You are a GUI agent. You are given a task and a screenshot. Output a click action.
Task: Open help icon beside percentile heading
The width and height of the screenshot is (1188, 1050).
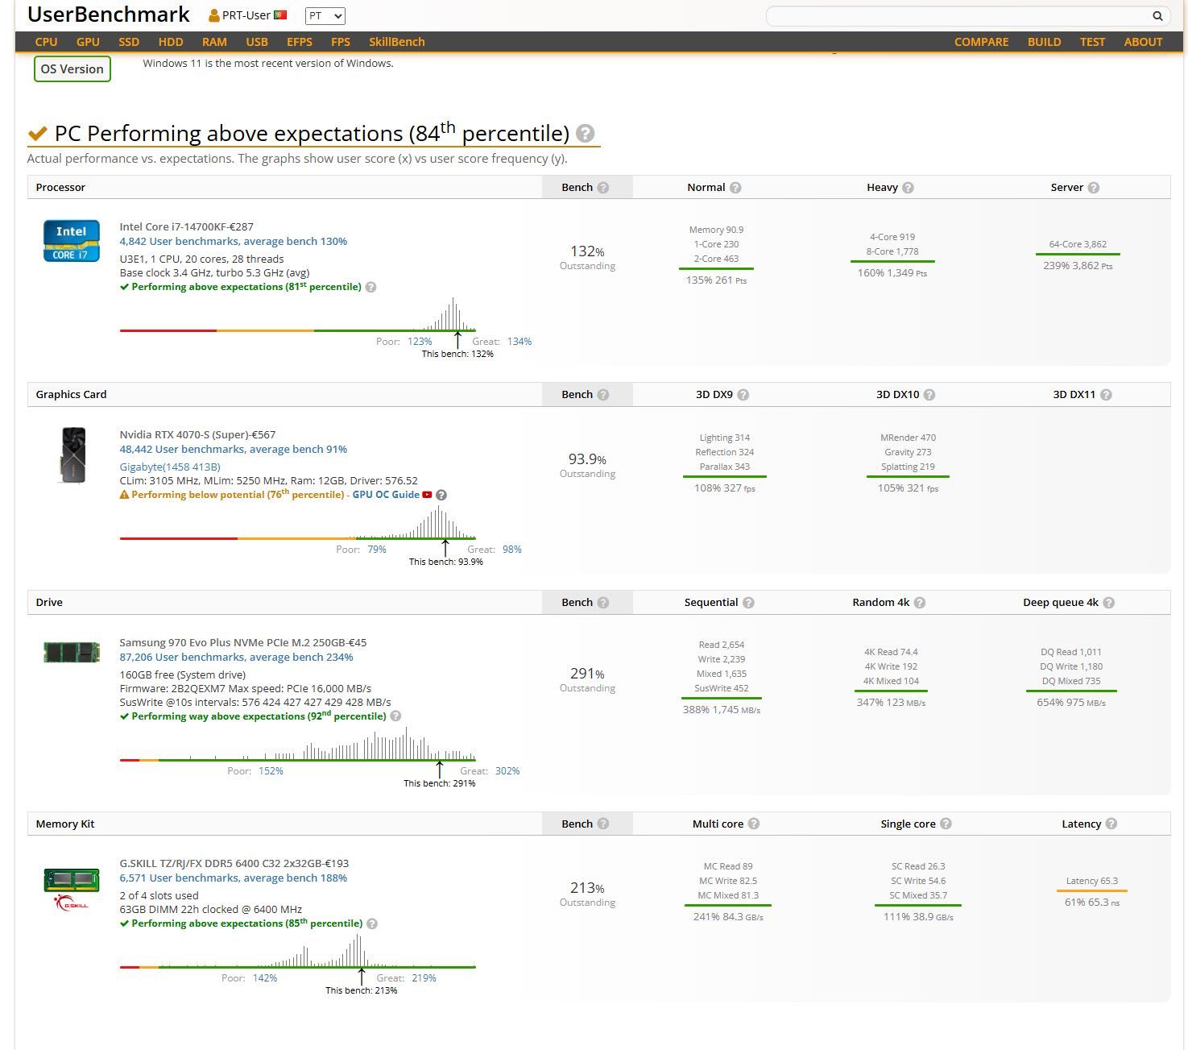coord(586,133)
